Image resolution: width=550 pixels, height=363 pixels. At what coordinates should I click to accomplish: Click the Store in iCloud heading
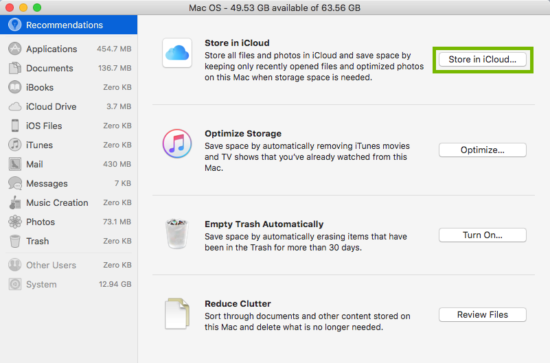tap(237, 43)
